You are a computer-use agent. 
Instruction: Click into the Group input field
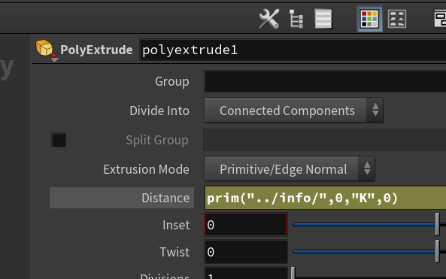pyautogui.click(x=325, y=82)
